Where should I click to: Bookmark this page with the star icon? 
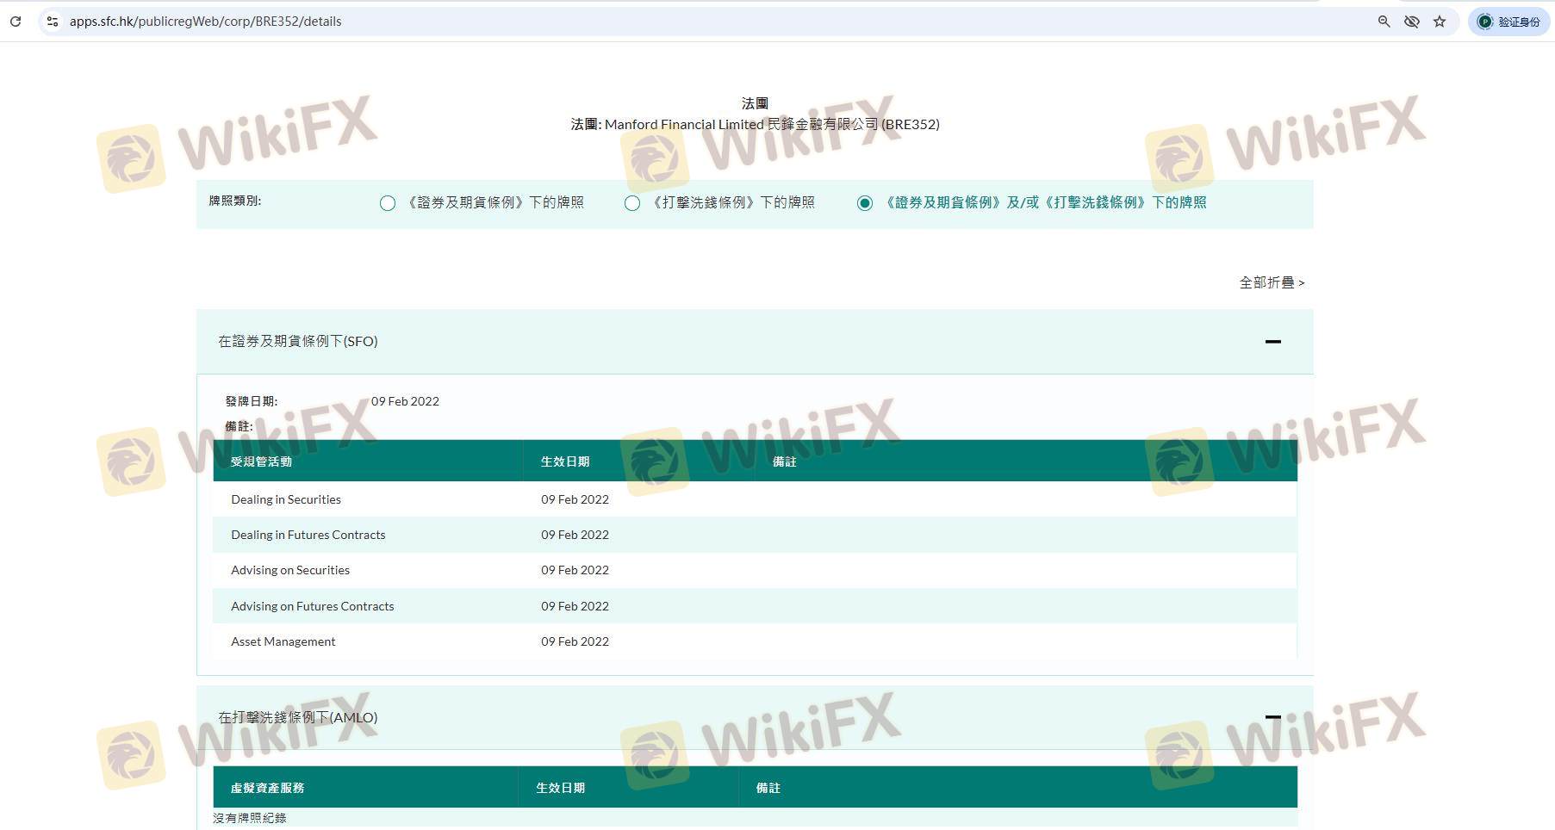click(x=1440, y=22)
